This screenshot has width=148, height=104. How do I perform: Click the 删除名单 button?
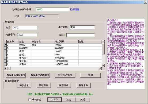[x=84, y=86]
